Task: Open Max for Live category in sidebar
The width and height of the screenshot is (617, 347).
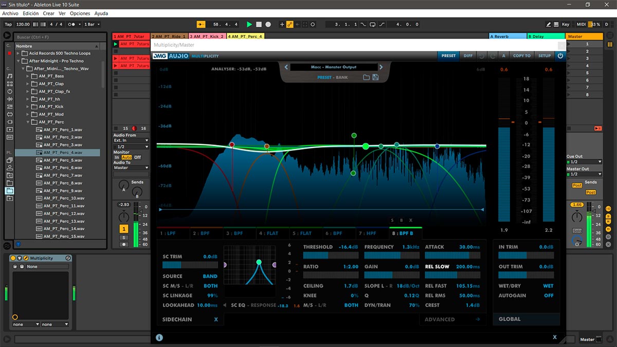Action: (x=9, y=114)
